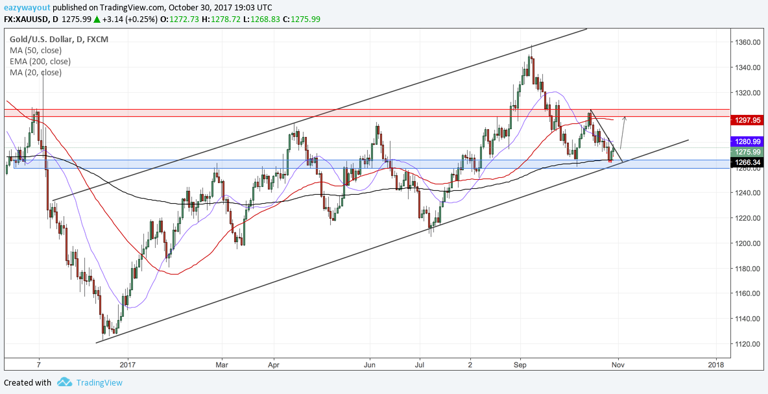This screenshot has width=768, height=394.
Task: Click the 1340.00 price axis value
Action: coord(747,68)
